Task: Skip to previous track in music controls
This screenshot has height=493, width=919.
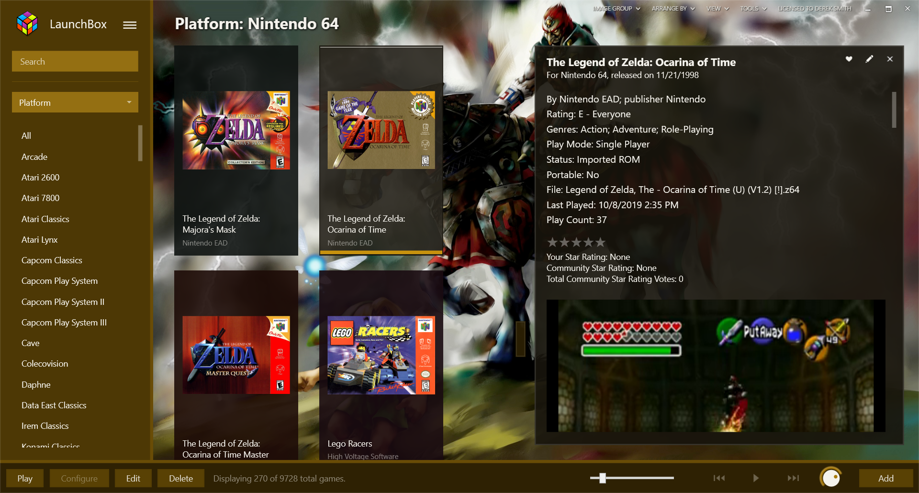Action: [x=719, y=478]
